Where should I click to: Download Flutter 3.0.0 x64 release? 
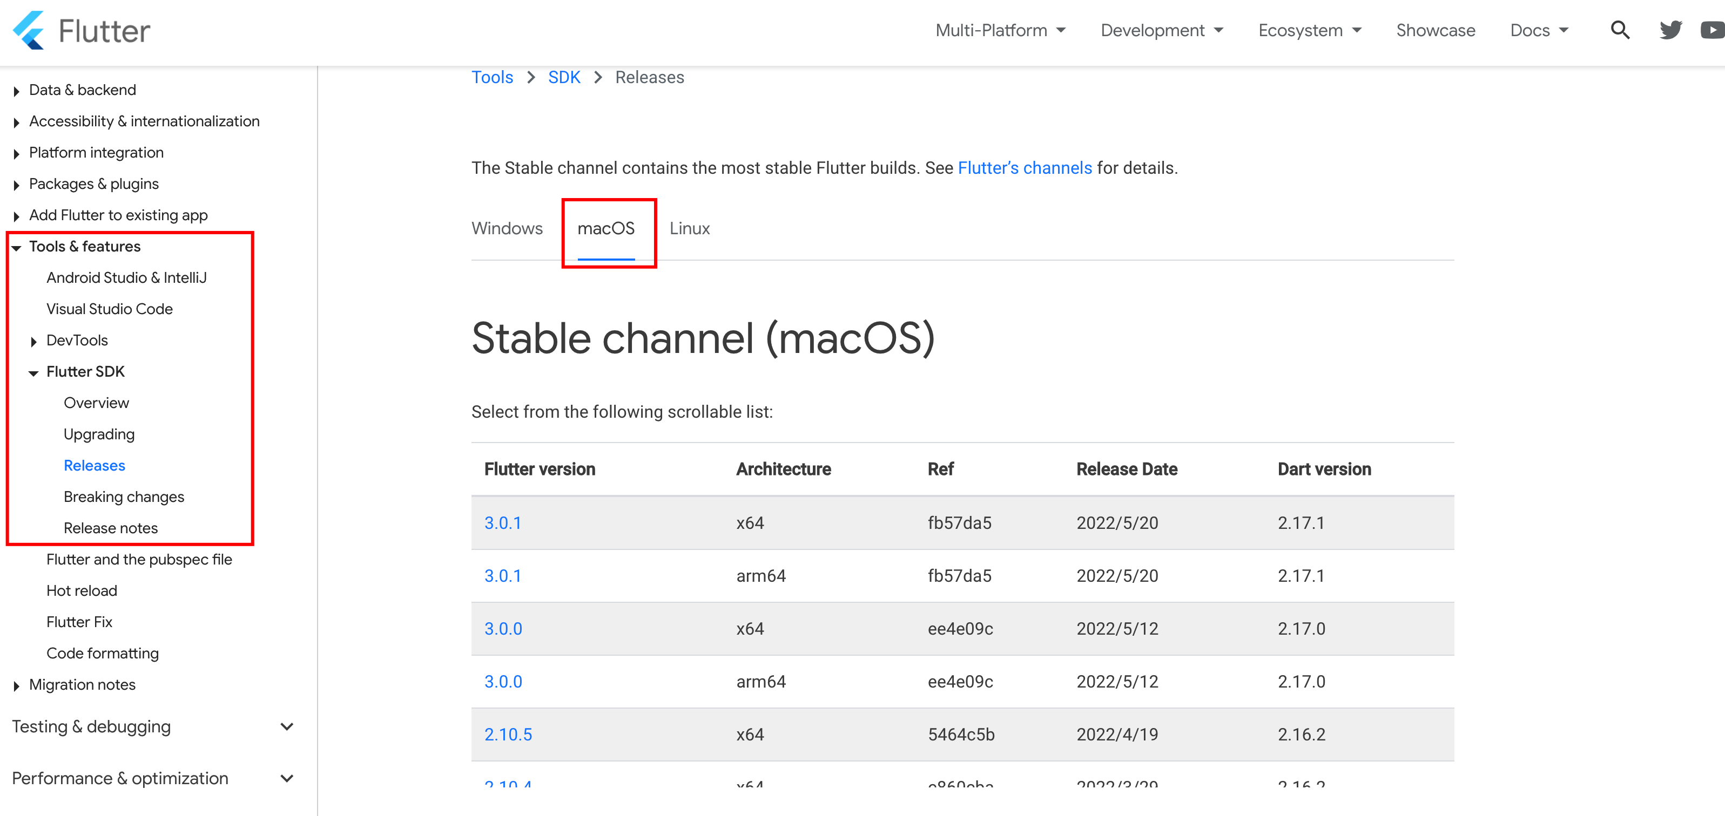point(503,629)
